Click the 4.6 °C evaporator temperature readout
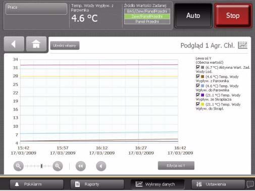 click(x=84, y=18)
